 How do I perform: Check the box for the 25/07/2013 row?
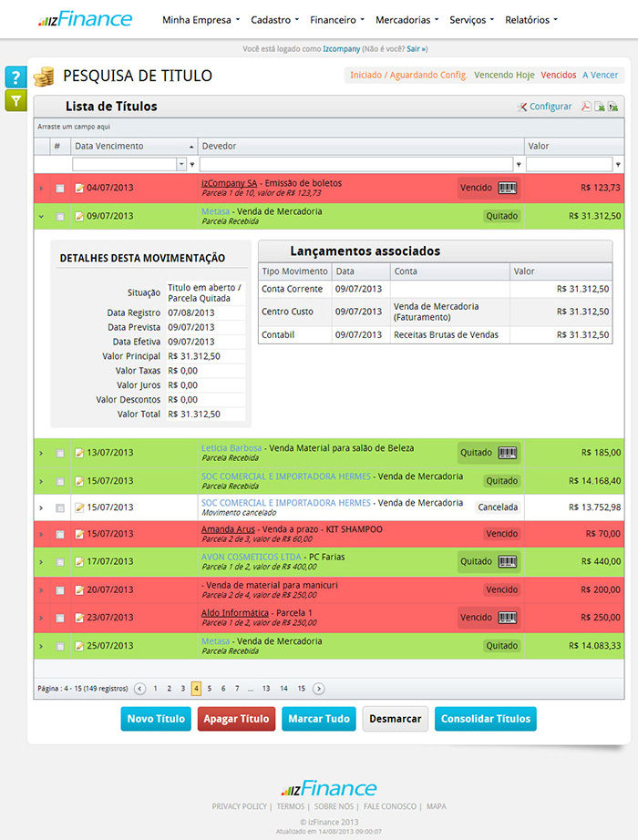tap(60, 646)
